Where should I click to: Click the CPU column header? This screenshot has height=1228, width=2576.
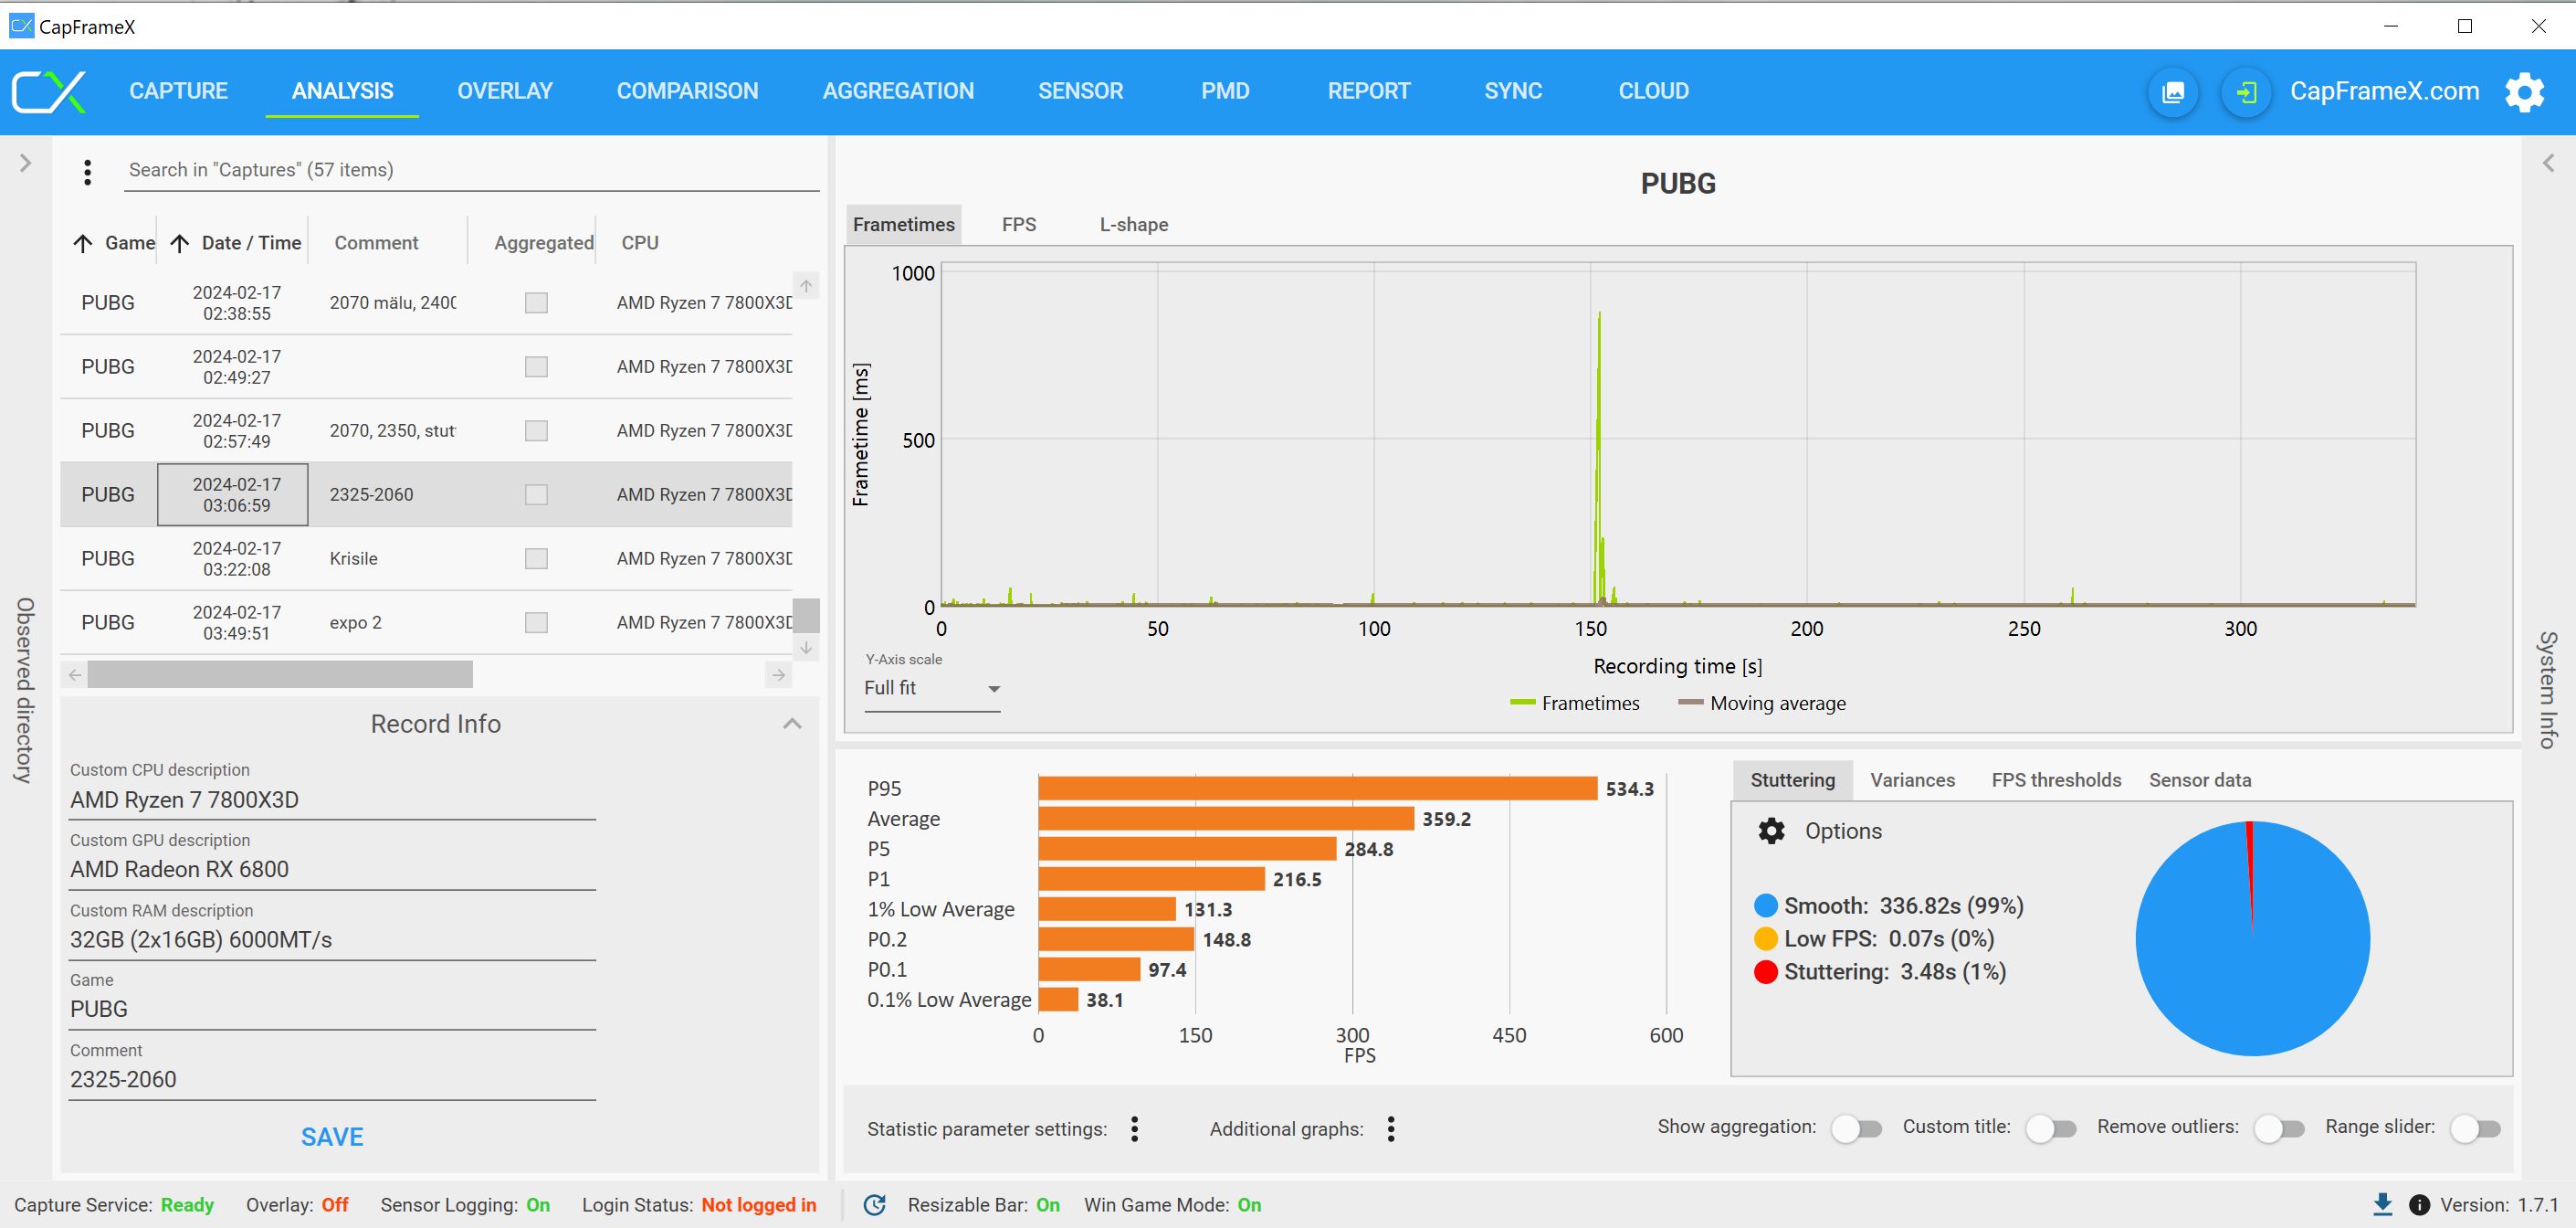(x=640, y=243)
